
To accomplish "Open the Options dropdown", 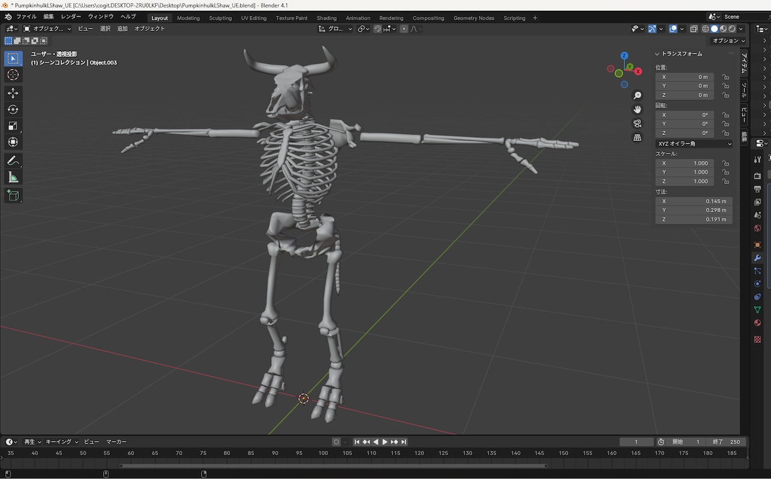I will click(729, 41).
